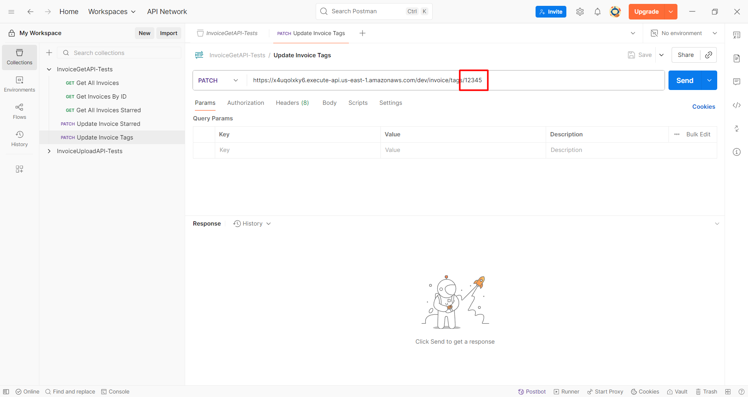
Task: Open the Workspaces menu
Action: [111, 11]
